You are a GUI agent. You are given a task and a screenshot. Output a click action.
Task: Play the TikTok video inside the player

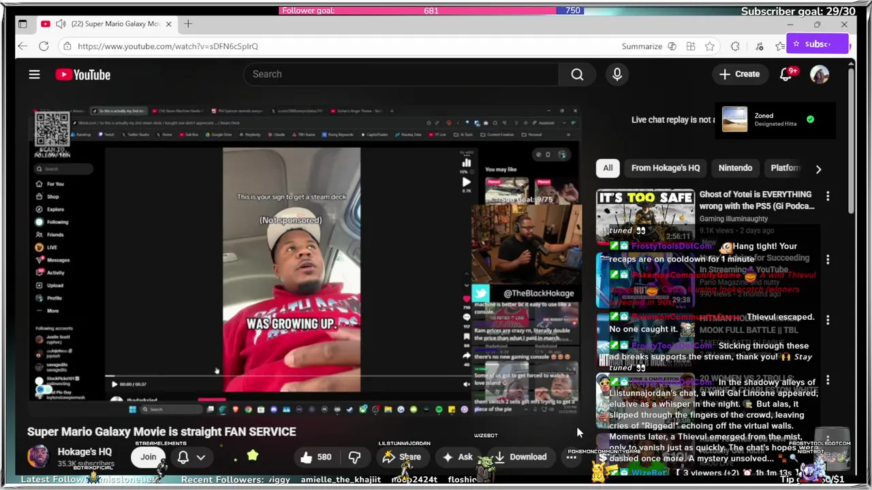(114, 384)
